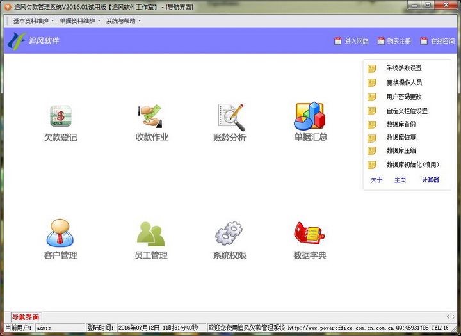Open 系统参数设置 in the side panel
This screenshot has height=336, width=461.
point(404,68)
